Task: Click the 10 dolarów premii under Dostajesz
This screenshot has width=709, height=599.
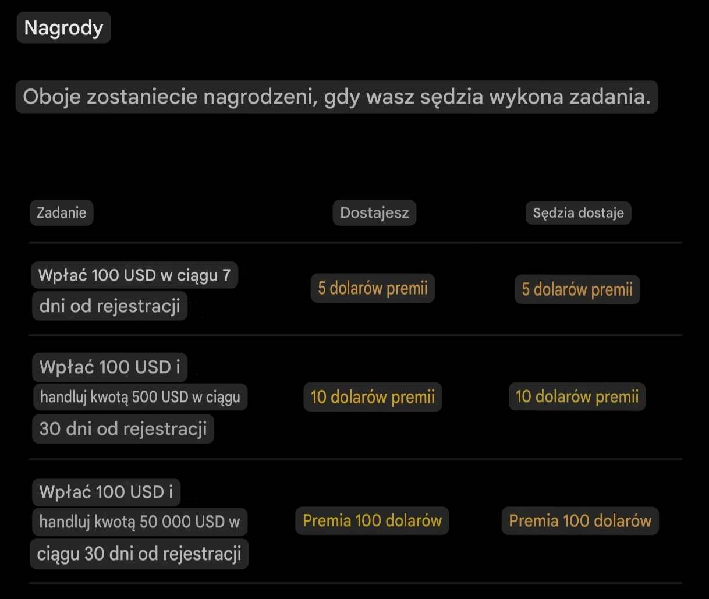Action: click(x=373, y=397)
